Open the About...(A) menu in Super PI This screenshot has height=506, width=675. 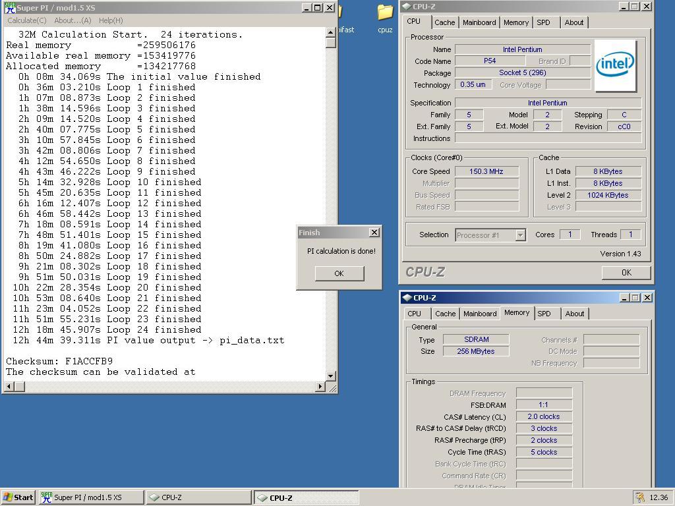73,20
